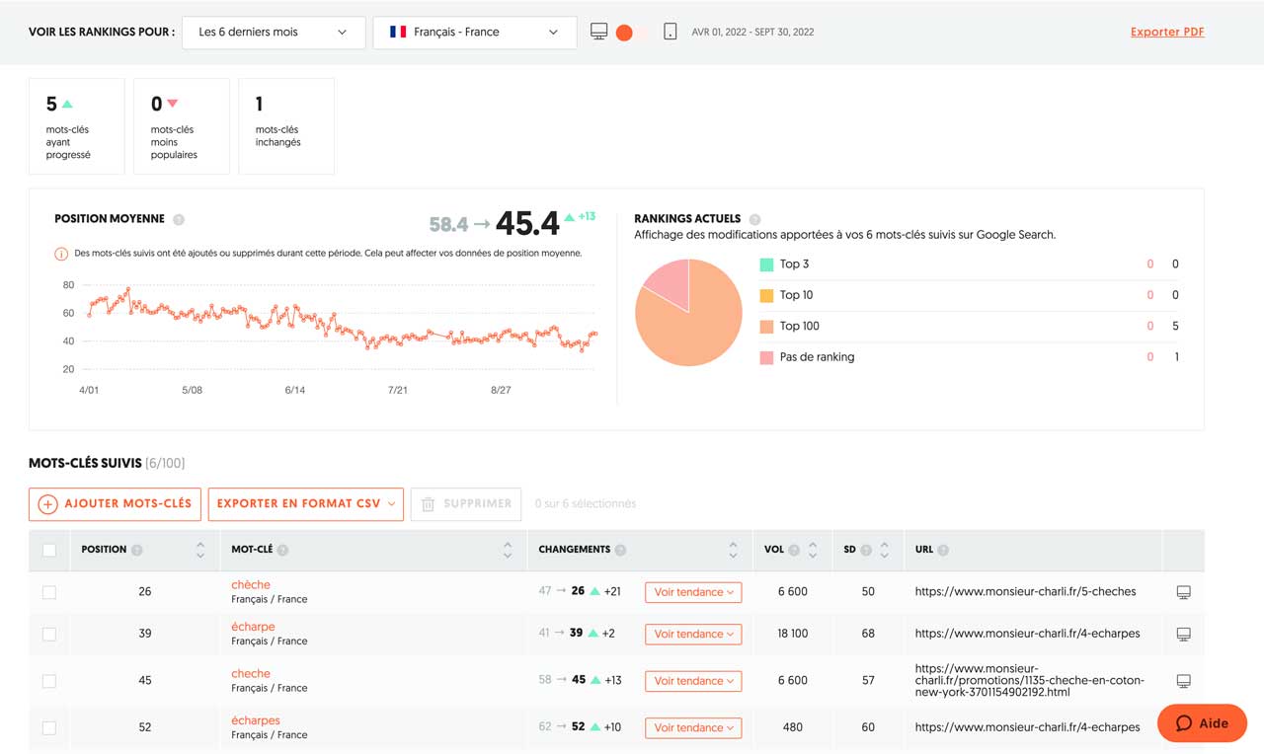The height and width of the screenshot is (754, 1264).
Task: Click the Exporter PDF link
Action: click(x=1166, y=32)
